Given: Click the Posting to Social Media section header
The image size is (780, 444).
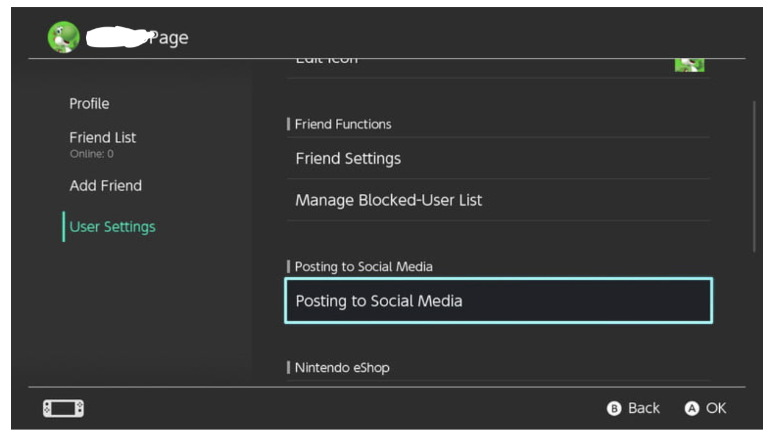Looking at the screenshot, I should [364, 267].
